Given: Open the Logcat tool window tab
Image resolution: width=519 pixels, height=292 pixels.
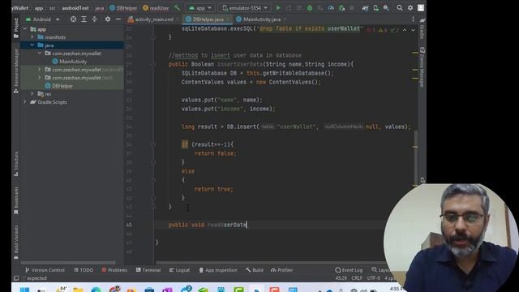Looking at the screenshot, I should point(179,270).
